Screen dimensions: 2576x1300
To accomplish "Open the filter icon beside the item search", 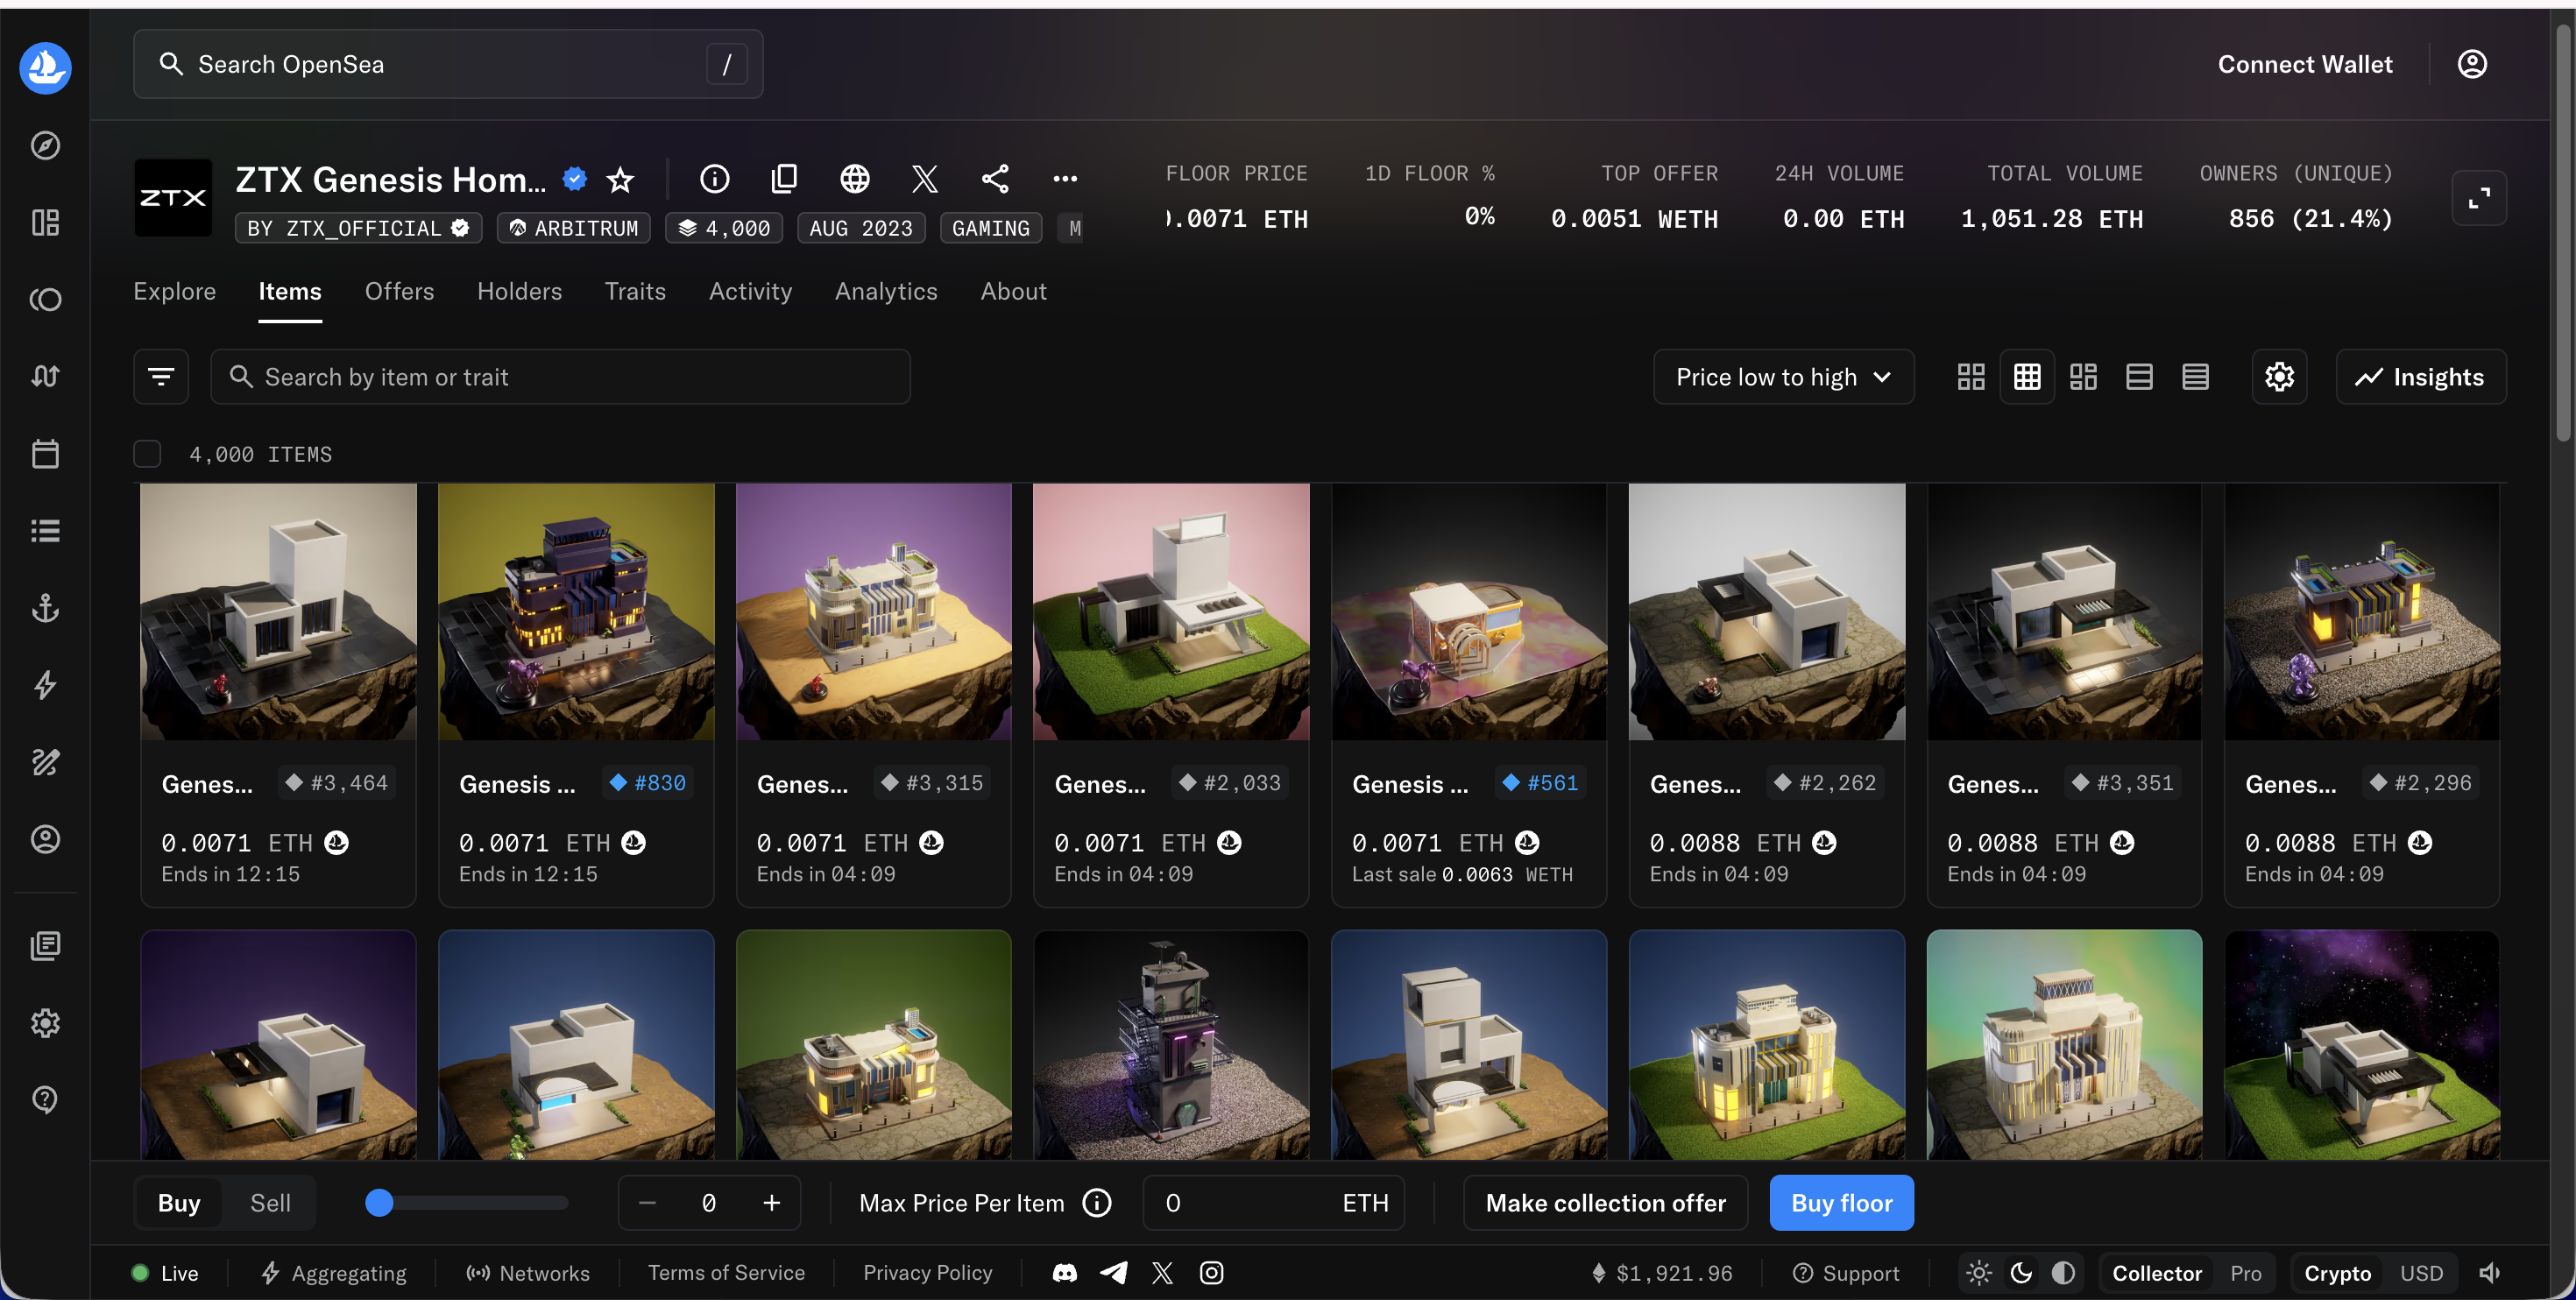I will [x=161, y=377].
